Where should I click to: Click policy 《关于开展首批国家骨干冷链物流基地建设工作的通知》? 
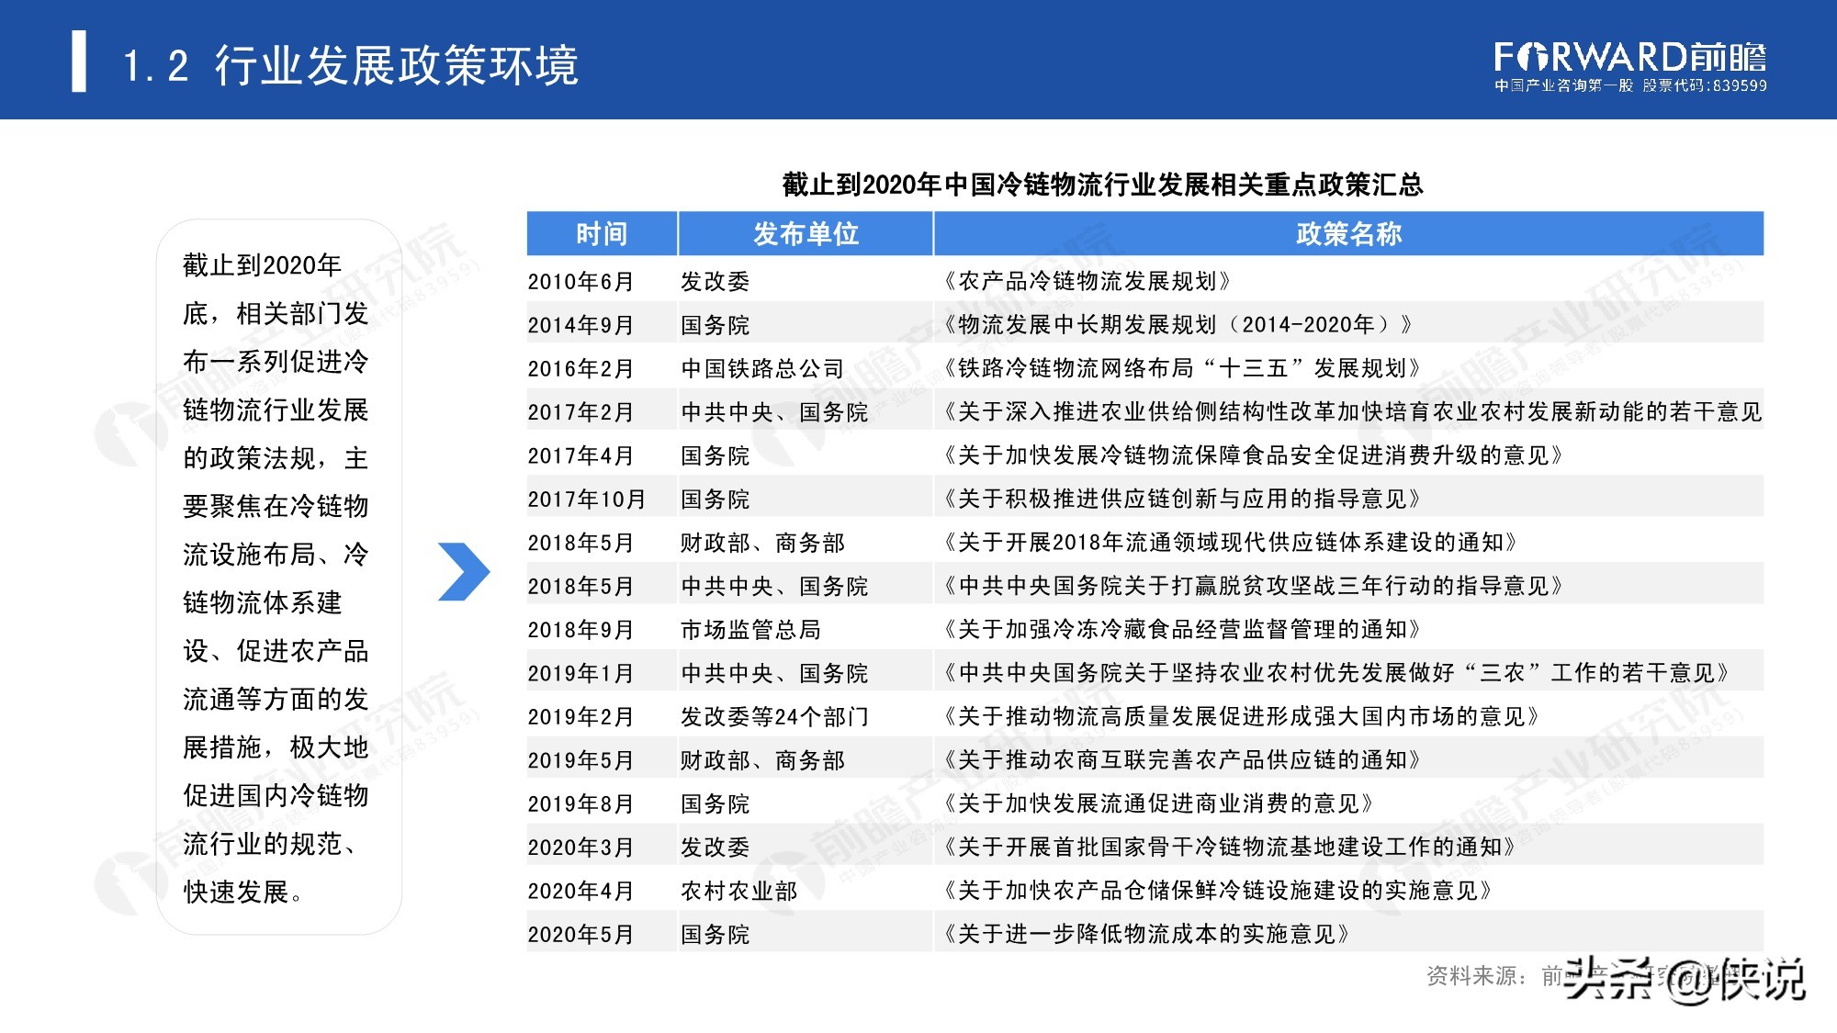[x=1230, y=847]
